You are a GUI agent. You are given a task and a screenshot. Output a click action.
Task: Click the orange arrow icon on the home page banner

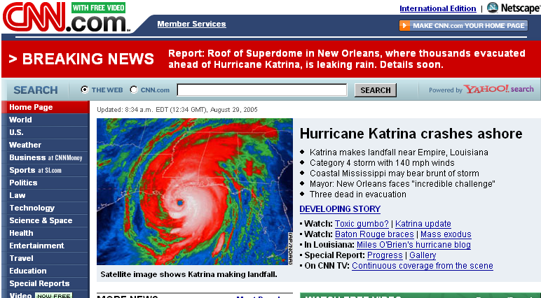click(405, 25)
